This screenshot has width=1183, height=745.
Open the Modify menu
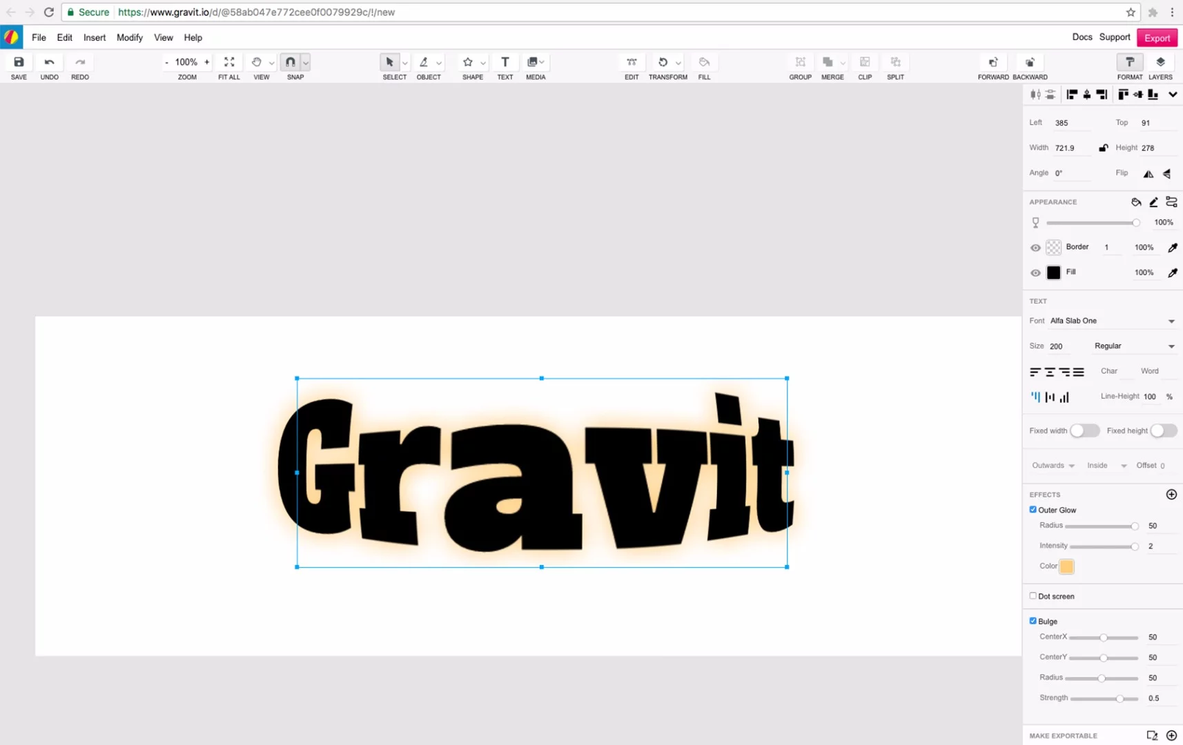pyautogui.click(x=129, y=37)
